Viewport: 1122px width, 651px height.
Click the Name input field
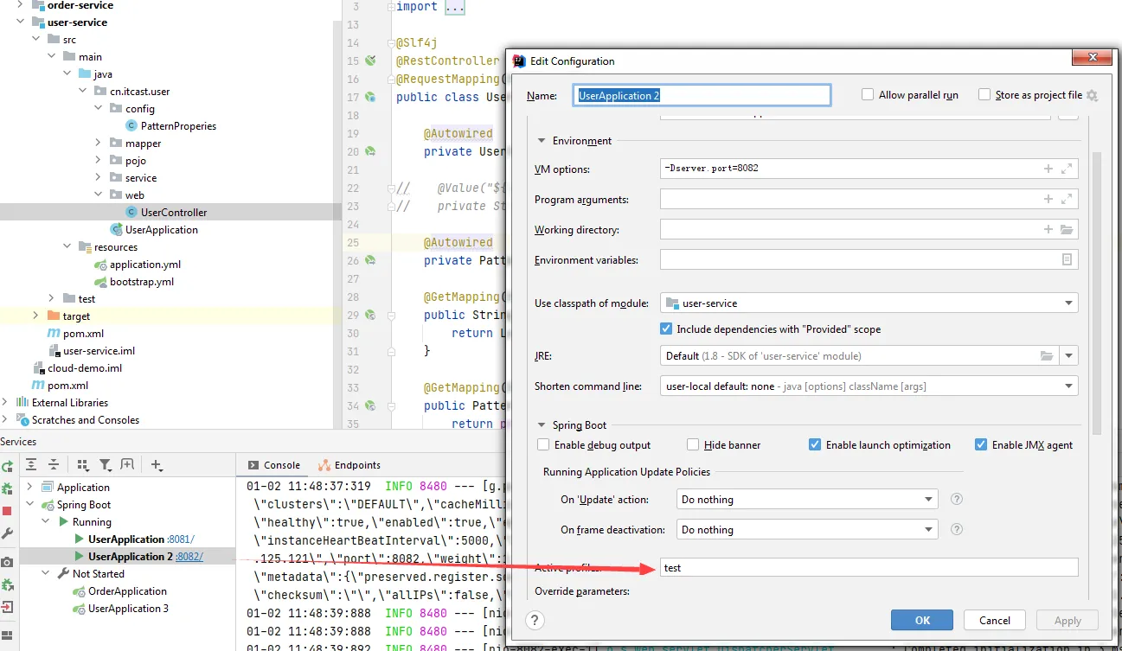[x=702, y=95]
